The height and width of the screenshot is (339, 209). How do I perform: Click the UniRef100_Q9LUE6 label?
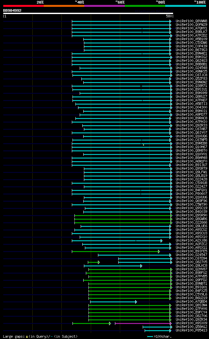[x=191, y=226]
